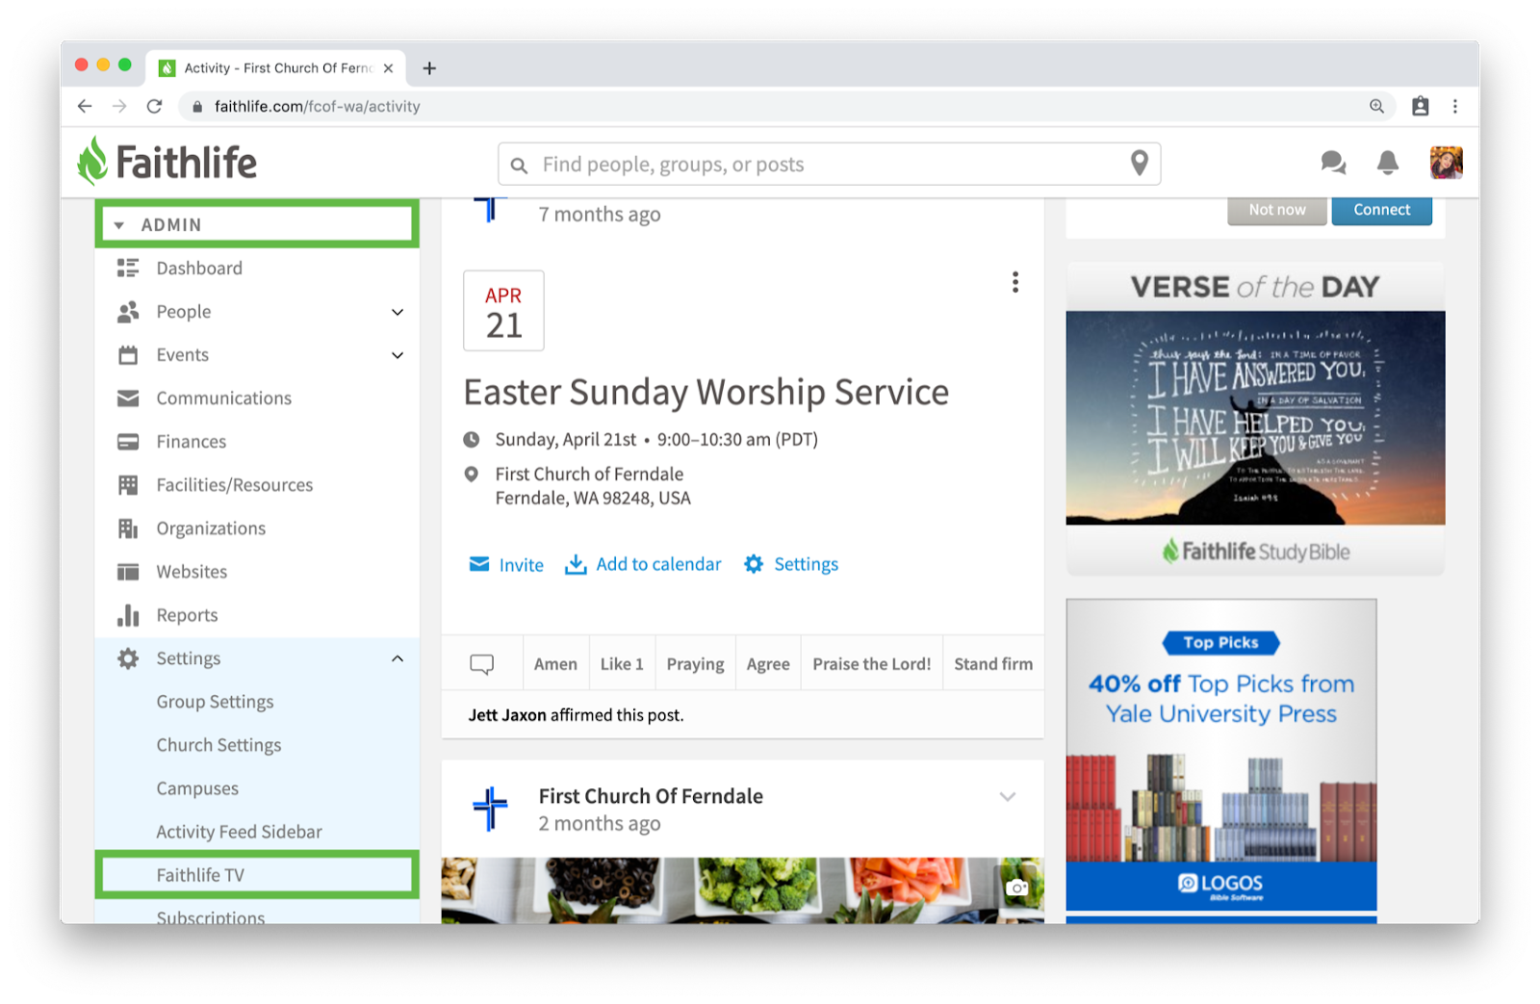Close the Activity - First Church tab
Screen dimensions: 1540x1004
click(388, 68)
